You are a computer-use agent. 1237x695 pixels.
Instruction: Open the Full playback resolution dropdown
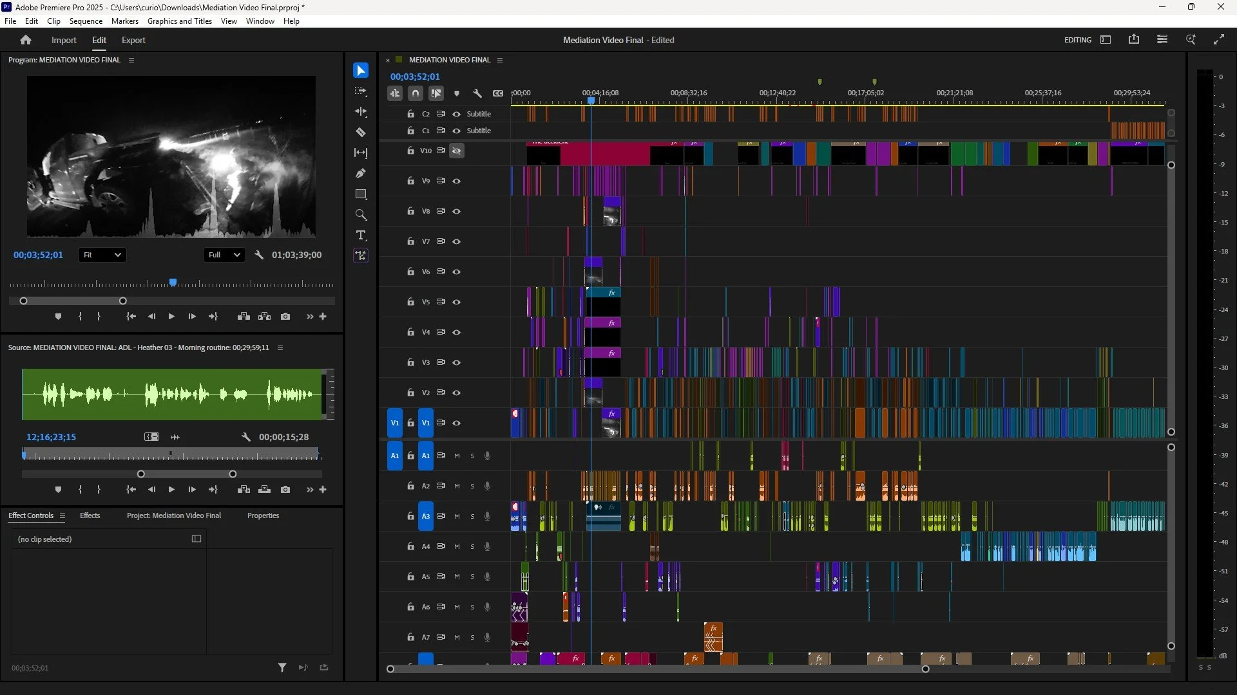(x=224, y=255)
